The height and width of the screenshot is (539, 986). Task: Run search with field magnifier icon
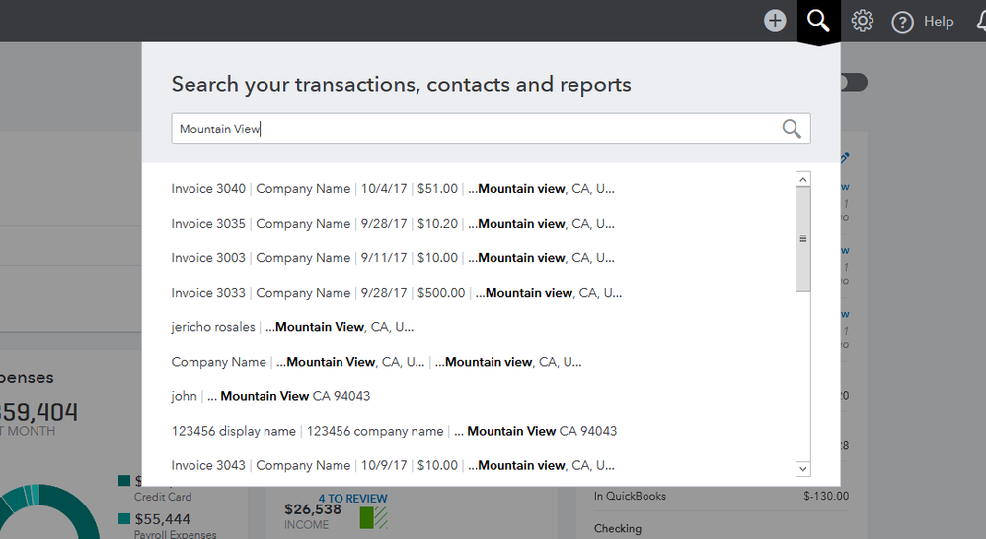coord(792,129)
